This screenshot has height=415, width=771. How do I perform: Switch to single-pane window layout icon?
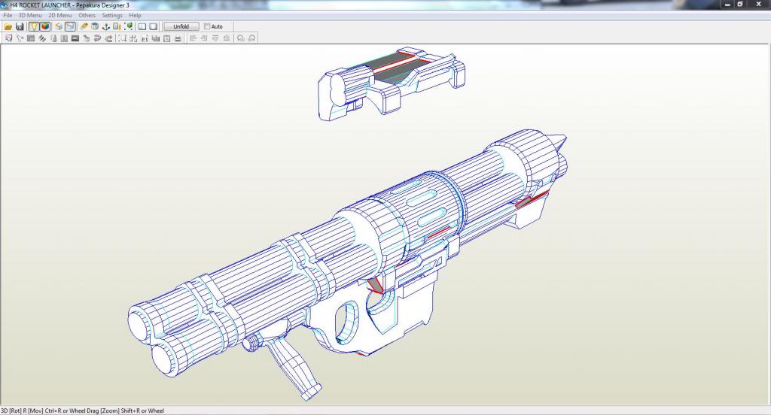click(x=154, y=26)
